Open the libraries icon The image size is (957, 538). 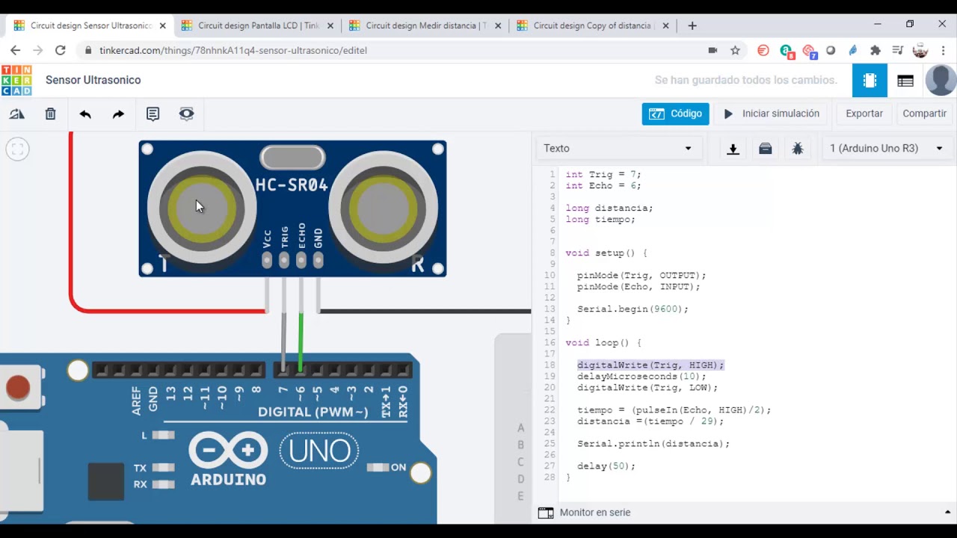(x=765, y=149)
